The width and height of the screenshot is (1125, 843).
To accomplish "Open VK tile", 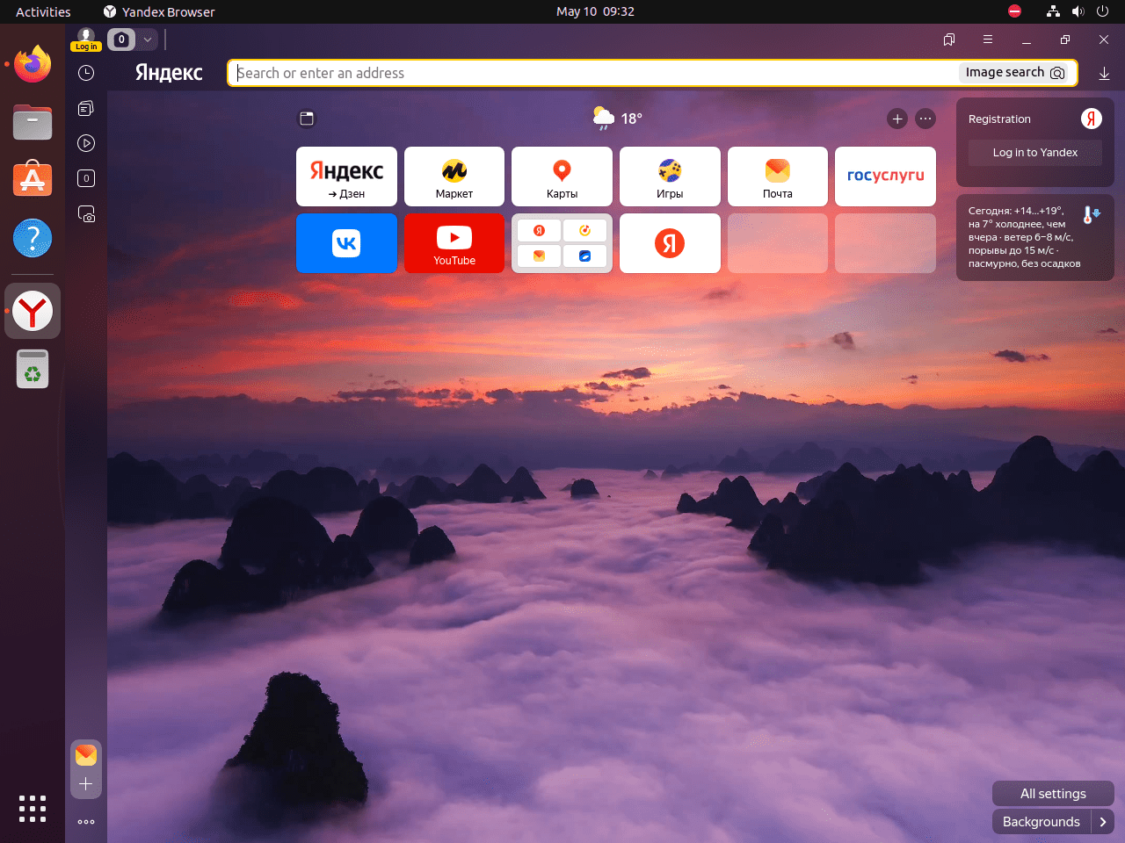I will [x=346, y=243].
